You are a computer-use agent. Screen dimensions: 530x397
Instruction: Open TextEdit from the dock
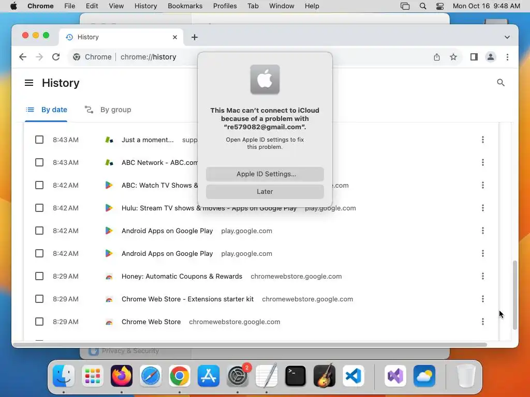tap(267, 376)
